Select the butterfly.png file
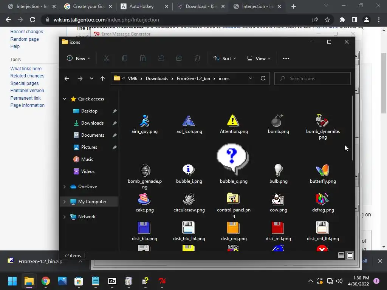 tap(323, 174)
